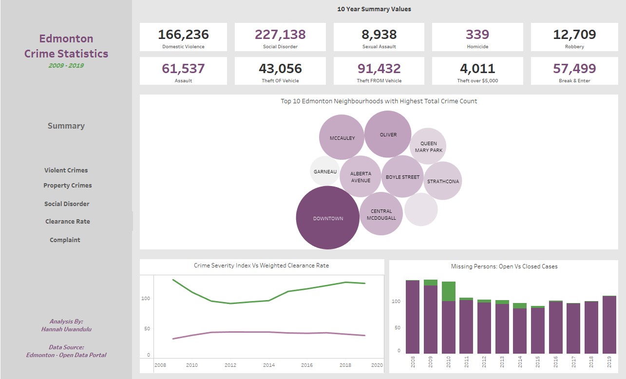Click the QUEEN MARY PARK bubble

428,145
